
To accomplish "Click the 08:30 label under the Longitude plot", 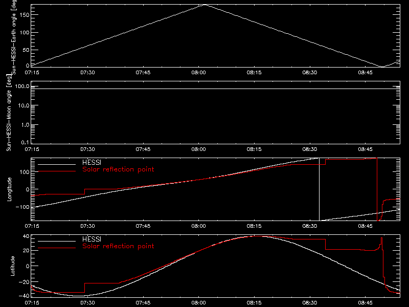I will click(x=310, y=226).
